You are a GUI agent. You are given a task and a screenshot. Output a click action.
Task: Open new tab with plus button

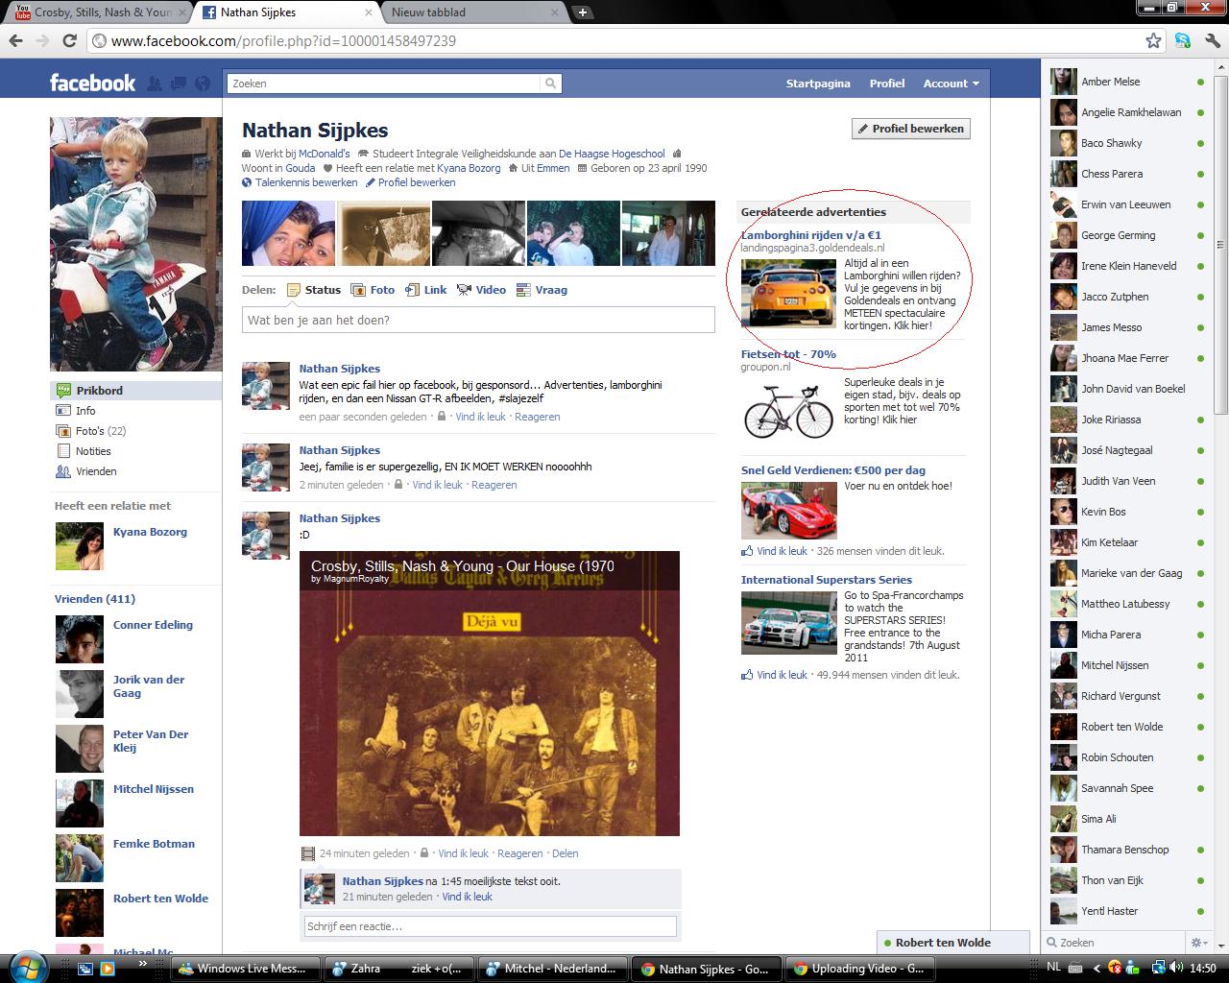click(583, 12)
